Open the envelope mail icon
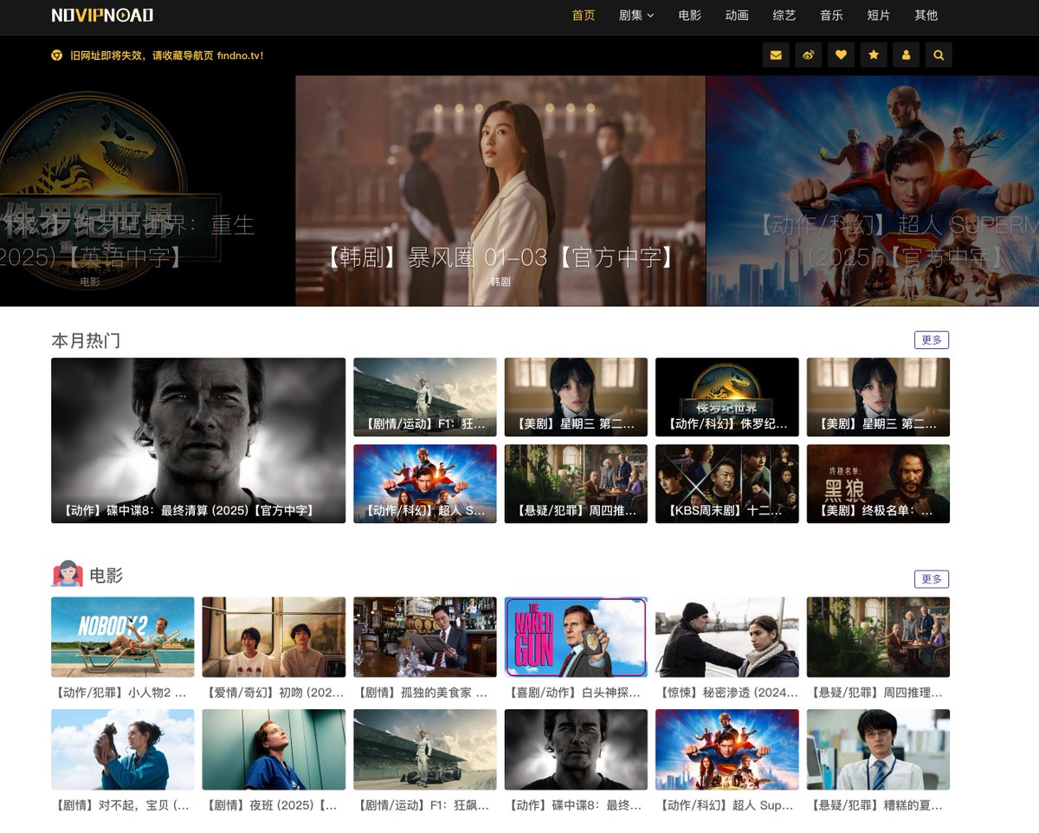The width and height of the screenshot is (1039, 833). tap(776, 55)
